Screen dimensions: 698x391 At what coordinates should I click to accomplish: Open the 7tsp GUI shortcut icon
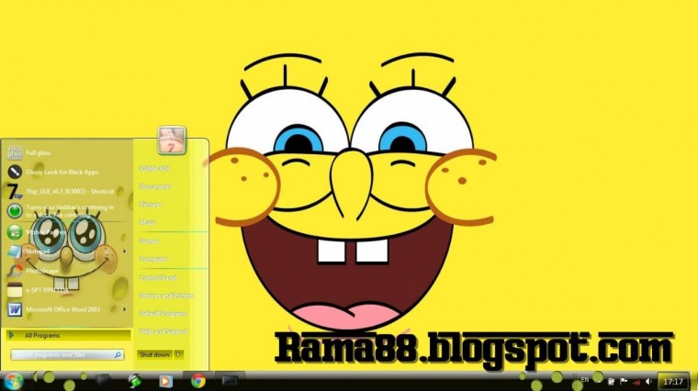click(15, 191)
